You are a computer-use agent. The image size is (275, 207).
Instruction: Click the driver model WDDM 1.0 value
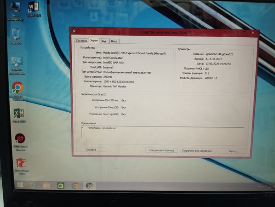pos(211,78)
